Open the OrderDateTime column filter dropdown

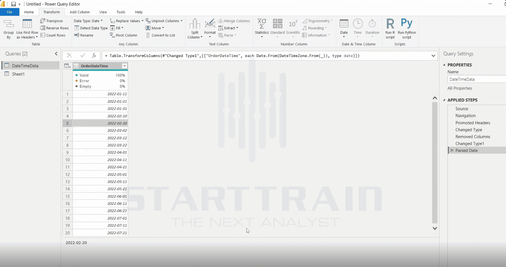pos(124,66)
